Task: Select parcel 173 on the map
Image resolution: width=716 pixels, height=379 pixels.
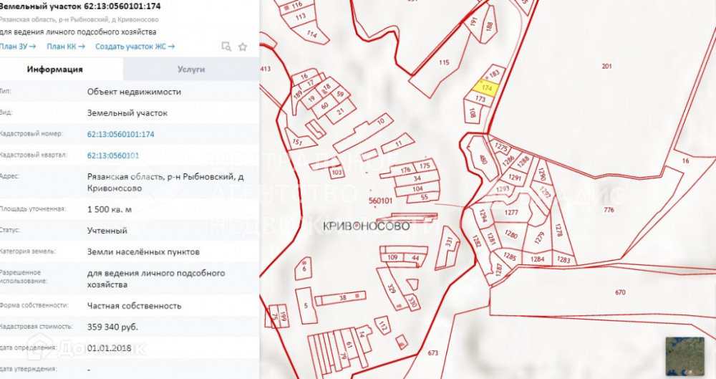Action: 480,98
